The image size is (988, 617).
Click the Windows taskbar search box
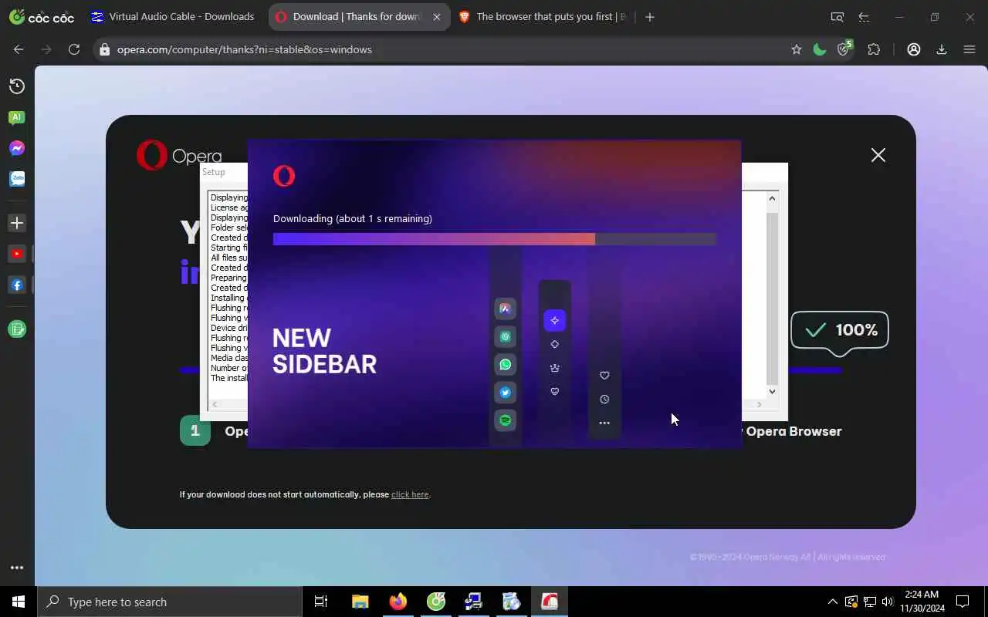[170, 602]
